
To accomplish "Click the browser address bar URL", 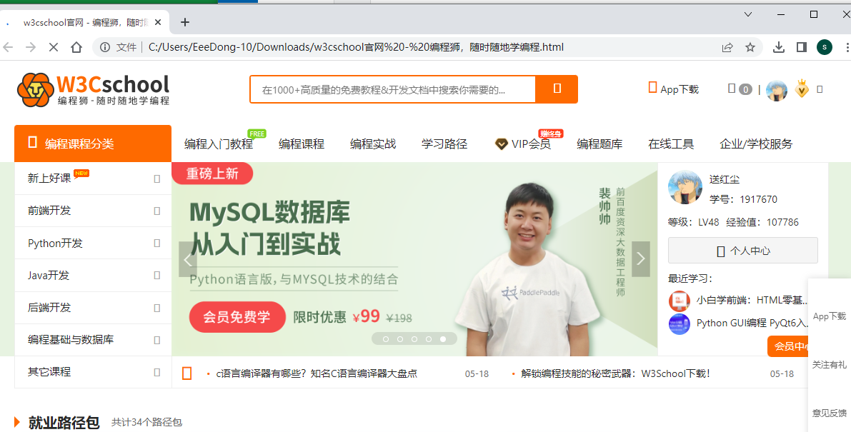I will click(x=356, y=47).
